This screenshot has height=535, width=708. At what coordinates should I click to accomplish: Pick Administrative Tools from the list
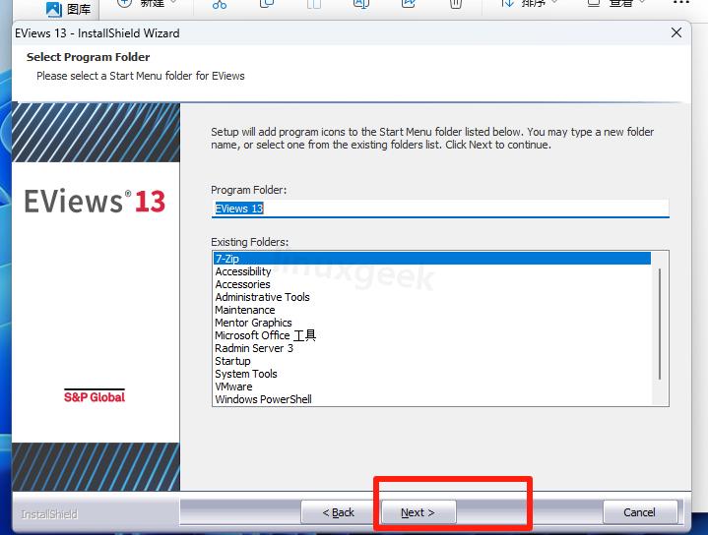pos(262,297)
